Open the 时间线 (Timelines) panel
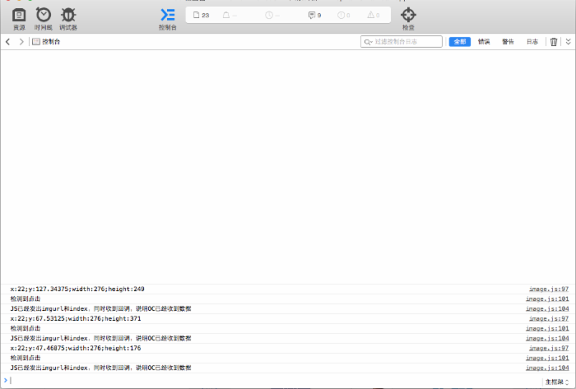This screenshot has height=389, width=576. [43, 18]
